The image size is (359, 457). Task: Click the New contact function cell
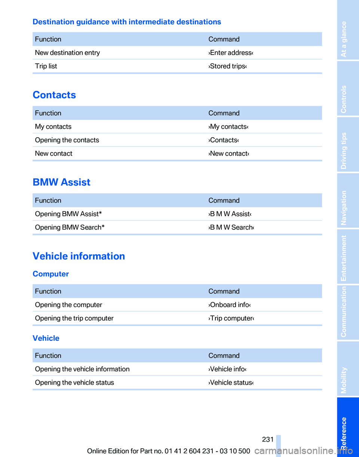tap(54, 154)
